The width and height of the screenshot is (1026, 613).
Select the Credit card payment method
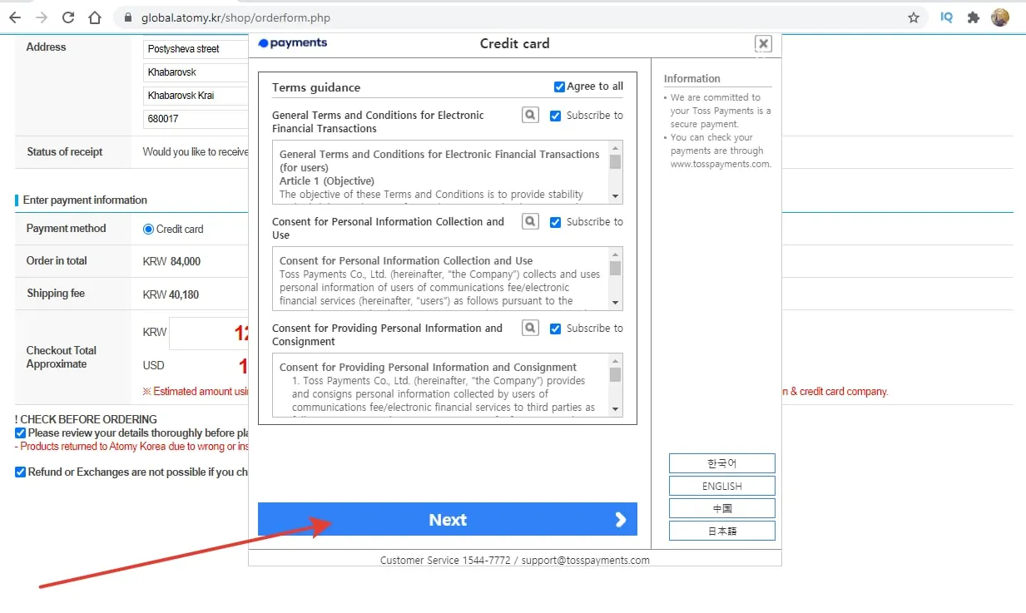149,229
